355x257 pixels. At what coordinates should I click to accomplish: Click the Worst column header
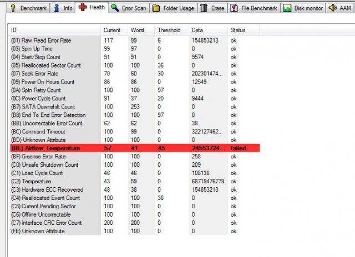click(x=137, y=29)
